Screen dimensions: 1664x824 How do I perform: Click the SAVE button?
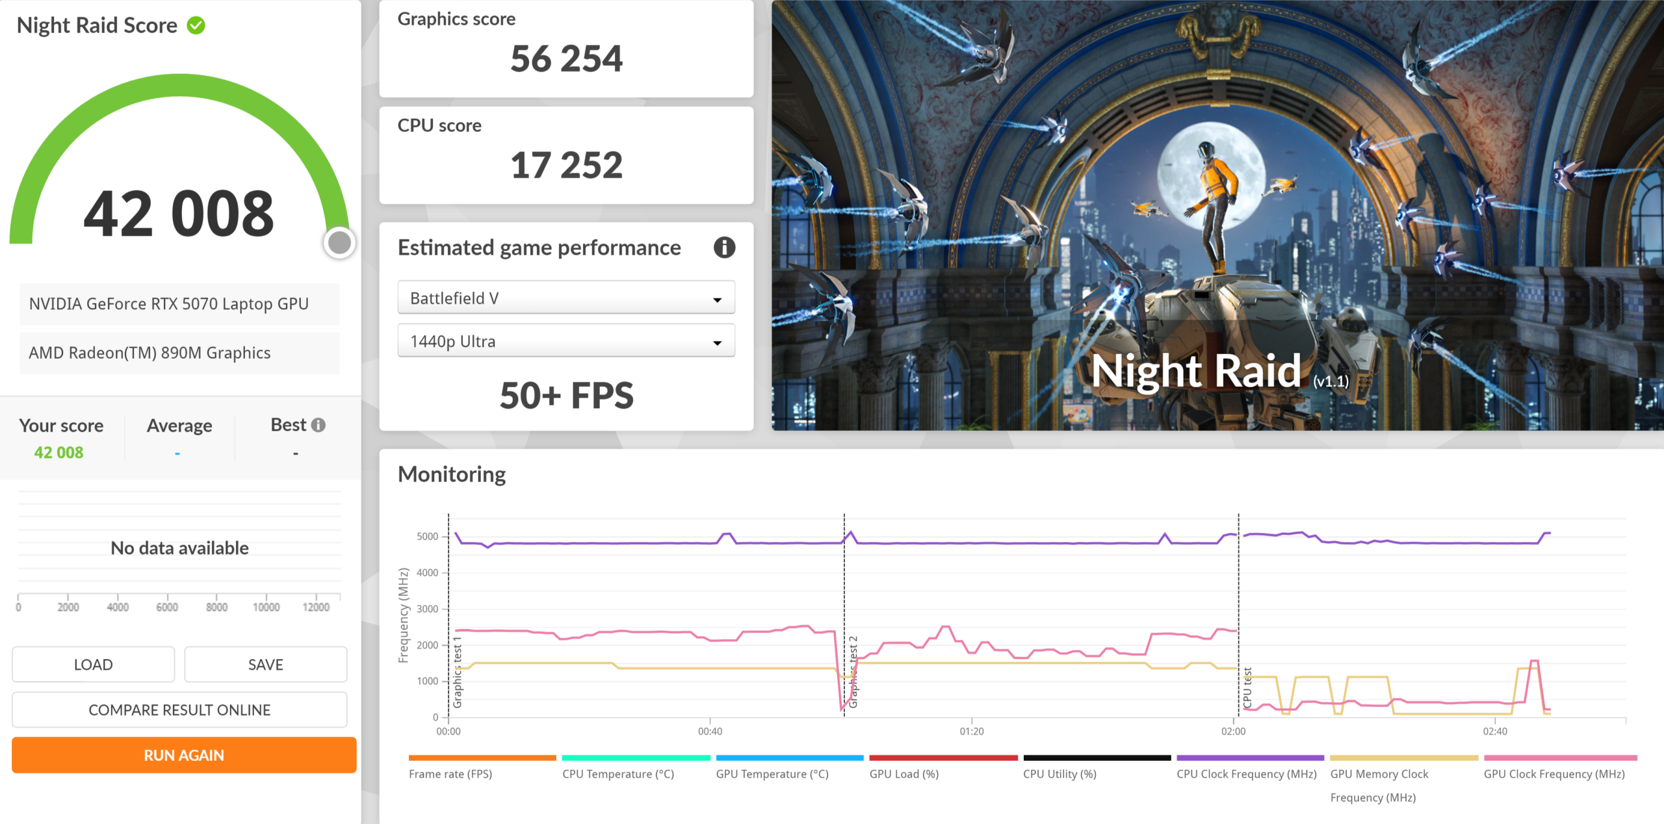pyautogui.click(x=265, y=664)
